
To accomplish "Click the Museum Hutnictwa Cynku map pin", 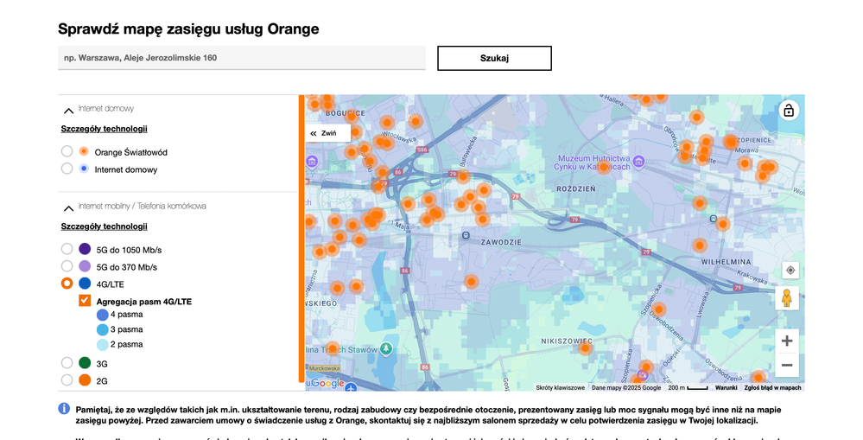I will coord(638,162).
